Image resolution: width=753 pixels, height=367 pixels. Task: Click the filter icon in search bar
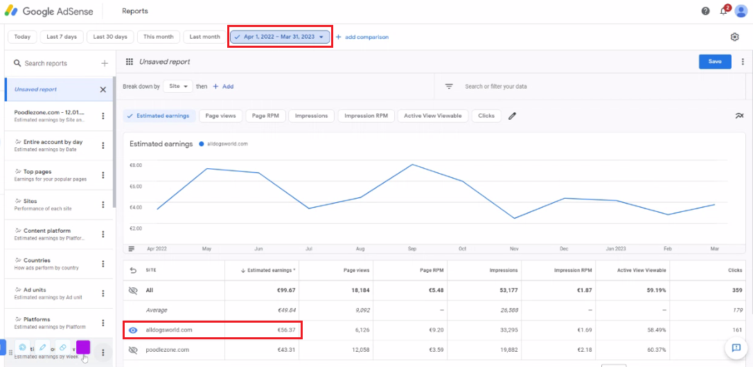(x=449, y=87)
